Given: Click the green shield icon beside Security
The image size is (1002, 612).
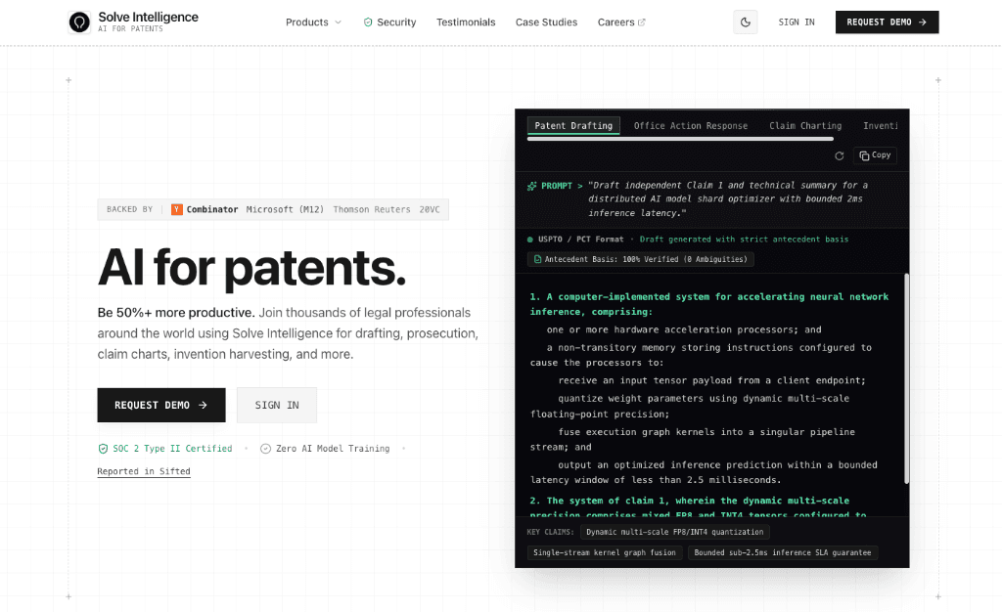Looking at the screenshot, I should tap(368, 22).
